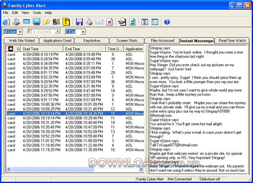Sort by Start Time column header
Screen dimensions: 253x183
point(42,49)
